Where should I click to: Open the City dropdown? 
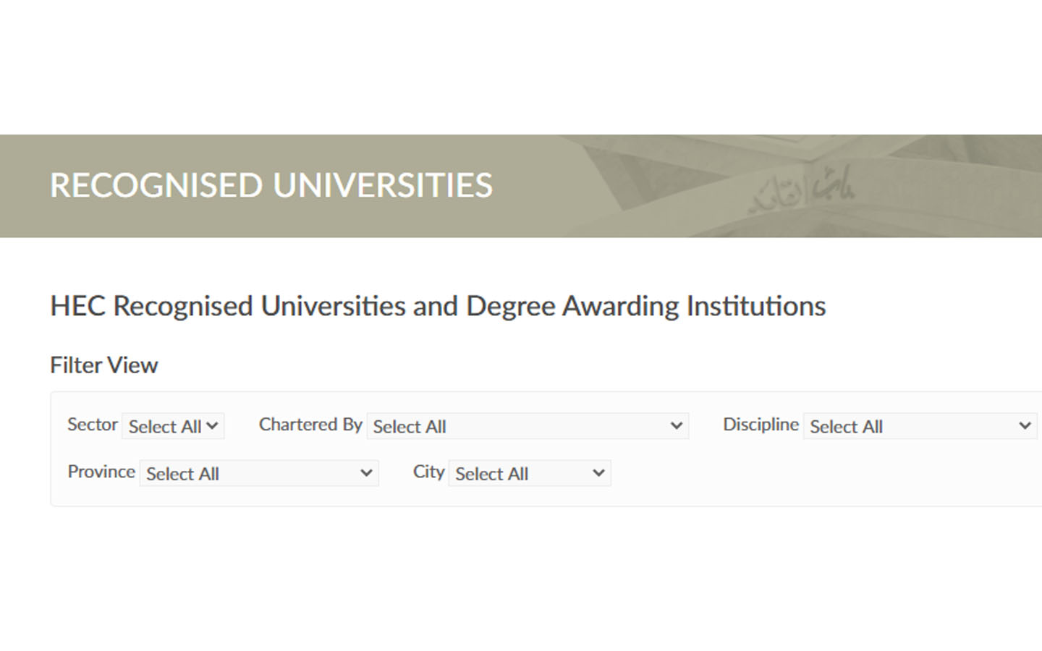point(529,473)
